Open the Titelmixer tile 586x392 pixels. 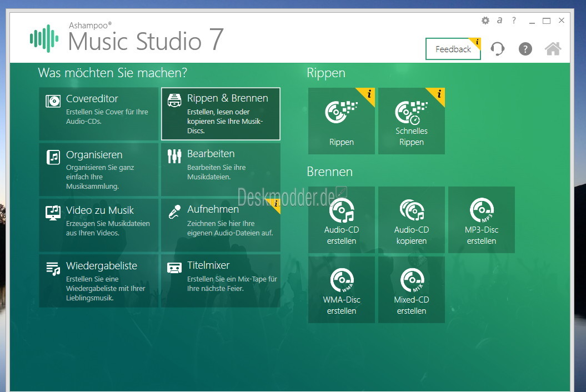[x=221, y=280]
